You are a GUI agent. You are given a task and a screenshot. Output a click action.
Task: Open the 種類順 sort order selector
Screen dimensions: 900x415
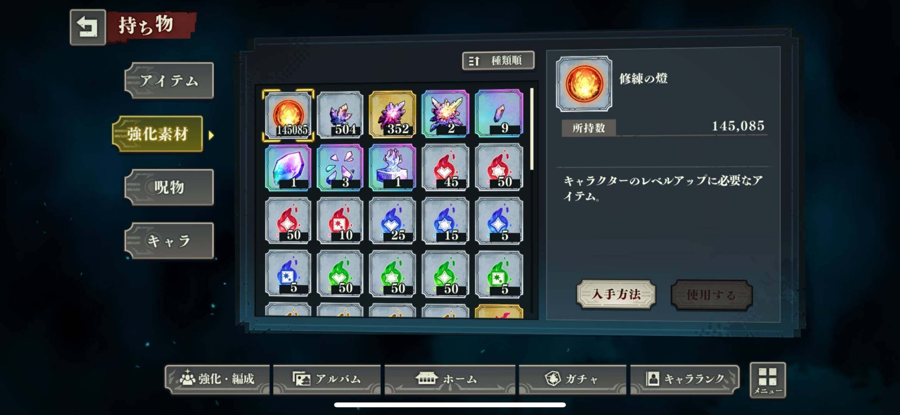coord(498,61)
